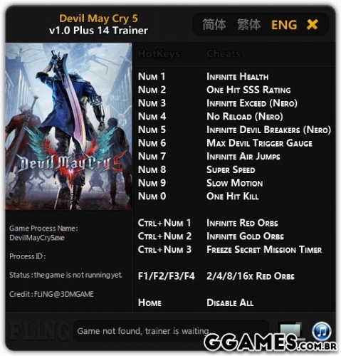Image resolution: width=341 pixels, height=356 pixels.
Task: Toggle Infinite Devil Breakers (Nero)
Action: pos(268,130)
